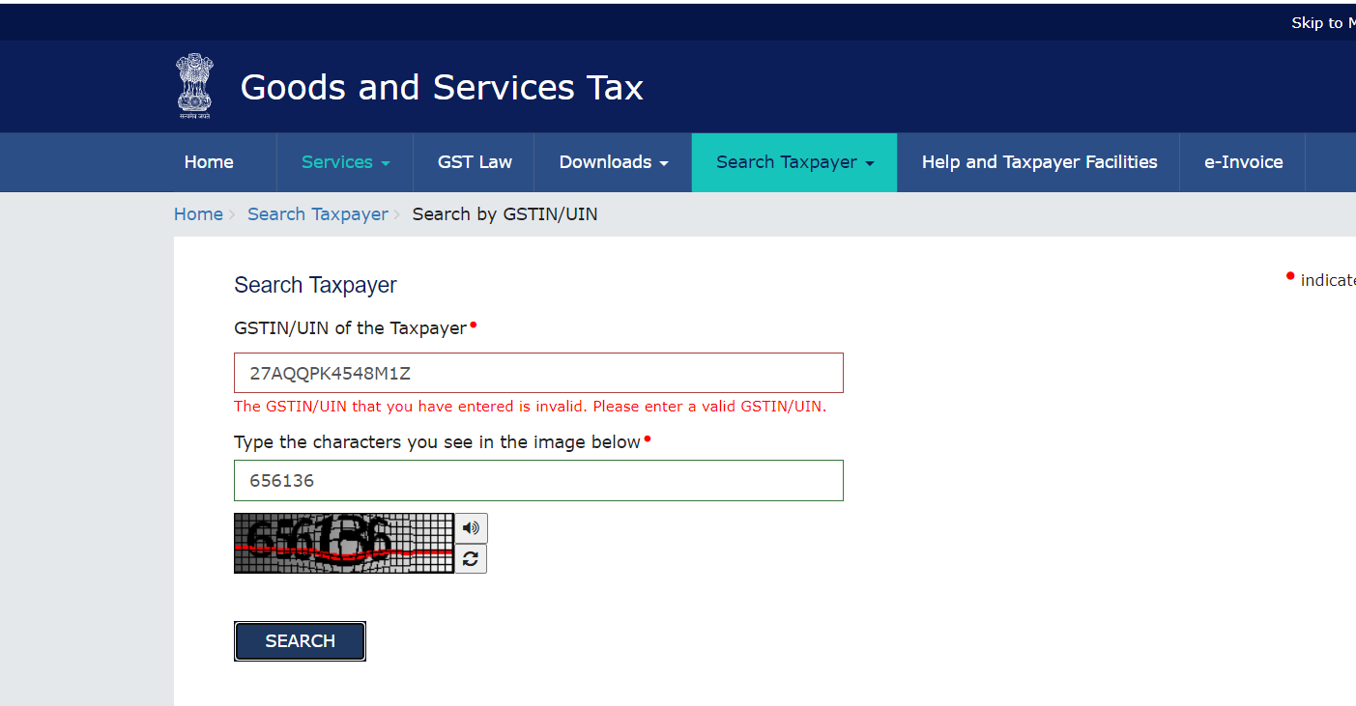
Task: Follow the Home breadcrumb link
Action: (198, 214)
